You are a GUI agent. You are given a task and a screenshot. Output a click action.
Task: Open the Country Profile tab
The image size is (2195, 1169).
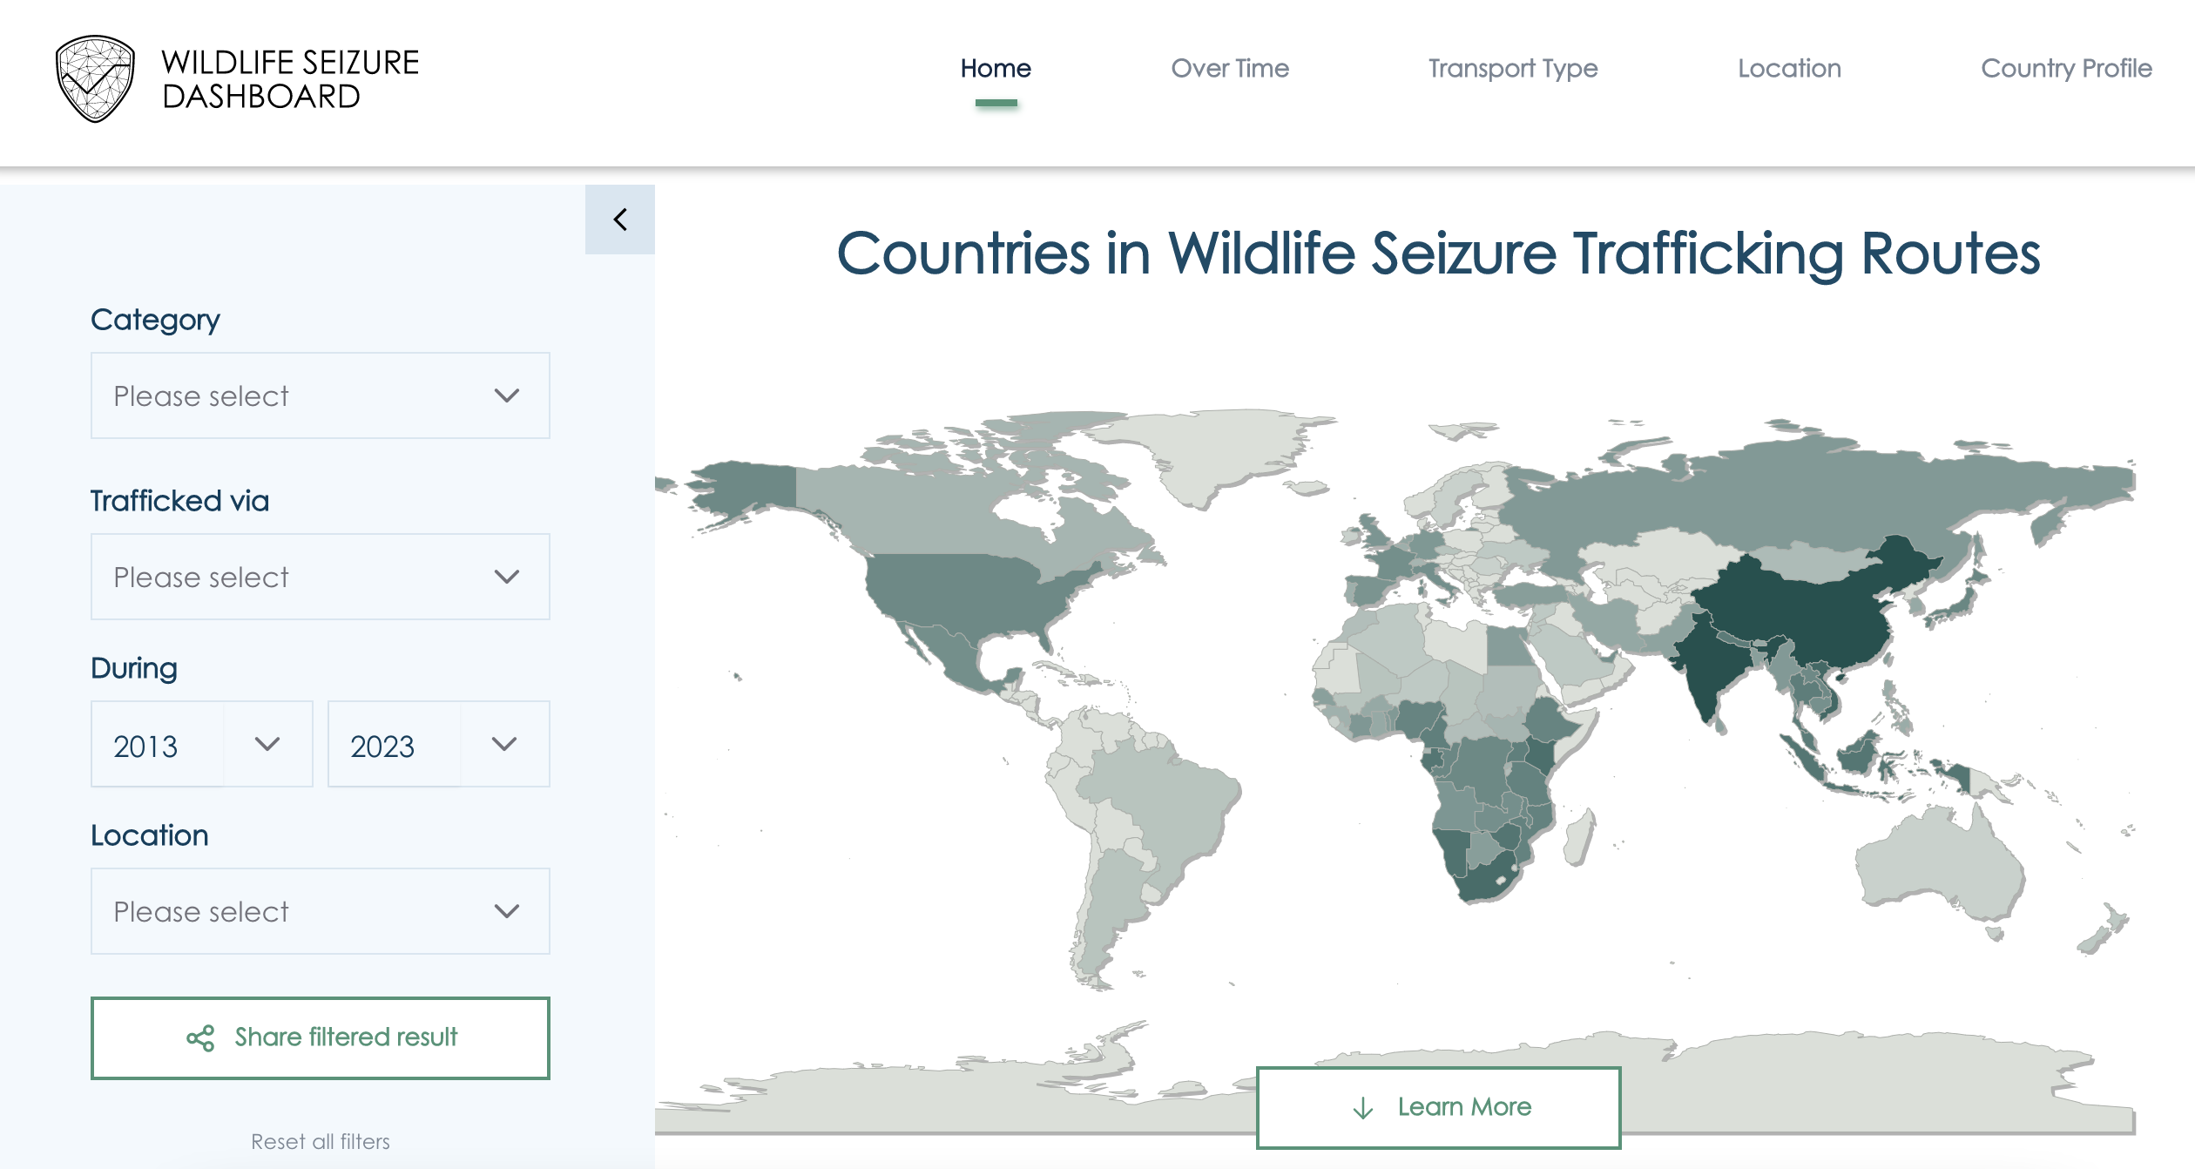(x=2066, y=68)
